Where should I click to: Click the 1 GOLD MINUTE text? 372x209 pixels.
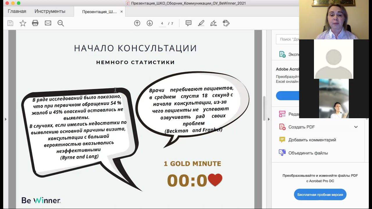pos(192,164)
